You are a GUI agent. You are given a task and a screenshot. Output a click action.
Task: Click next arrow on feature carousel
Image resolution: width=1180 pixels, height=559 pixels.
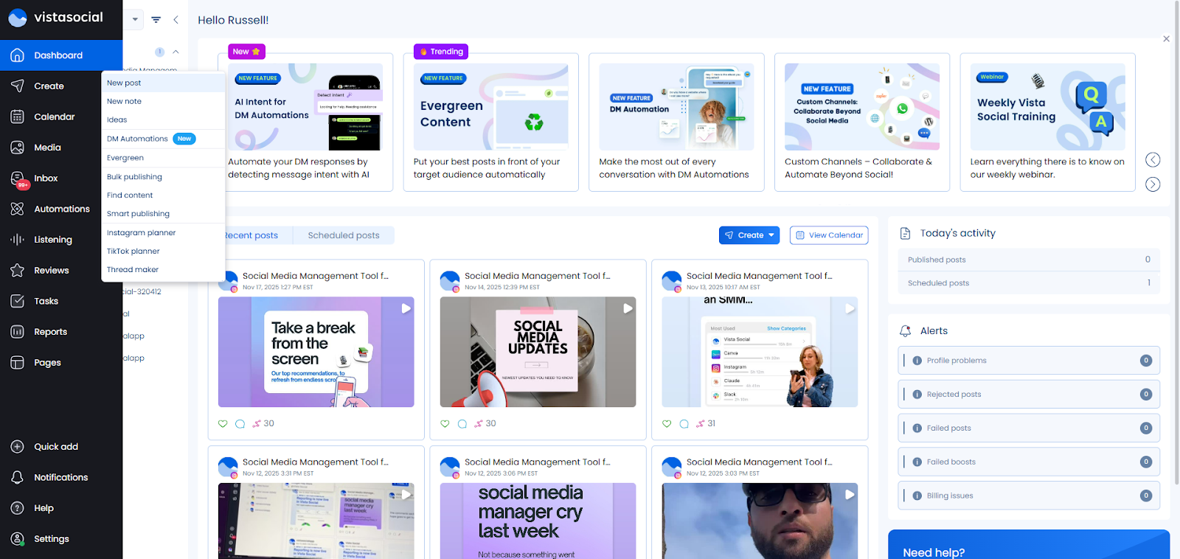[1153, 184]
